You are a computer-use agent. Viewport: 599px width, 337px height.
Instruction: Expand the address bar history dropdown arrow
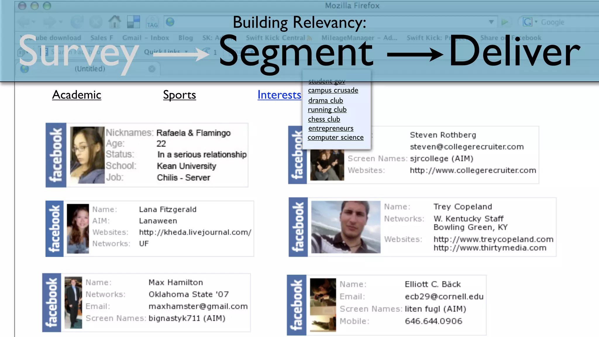pos(491,22)
